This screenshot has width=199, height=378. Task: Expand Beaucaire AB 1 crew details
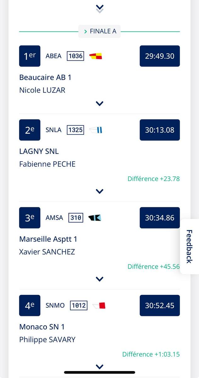(99, 103)
